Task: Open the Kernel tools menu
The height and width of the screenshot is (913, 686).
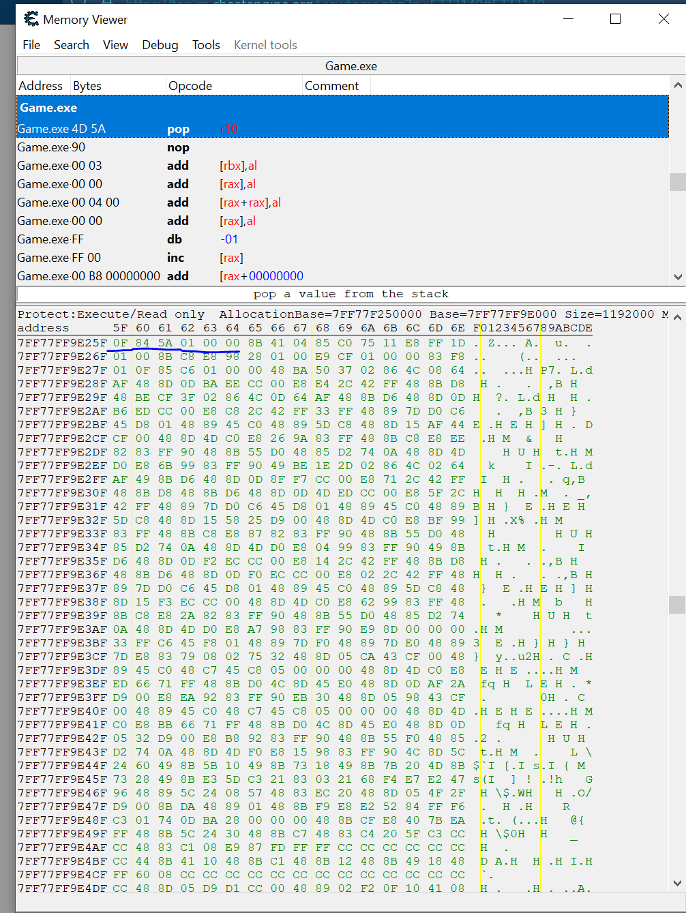Action: 265,45
